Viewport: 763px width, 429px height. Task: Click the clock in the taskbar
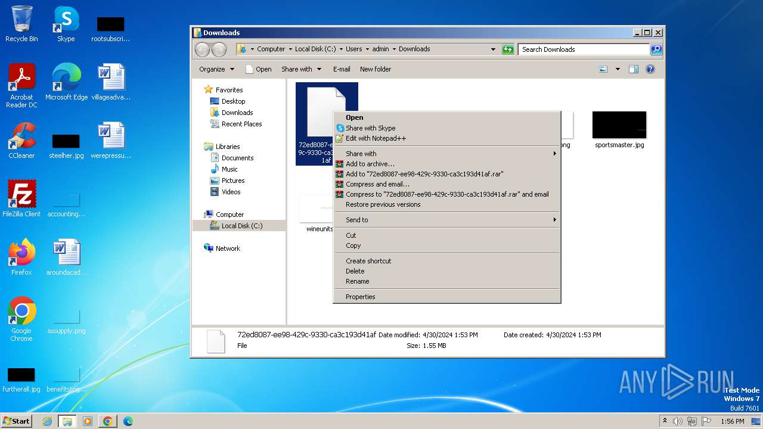(732, 421)
